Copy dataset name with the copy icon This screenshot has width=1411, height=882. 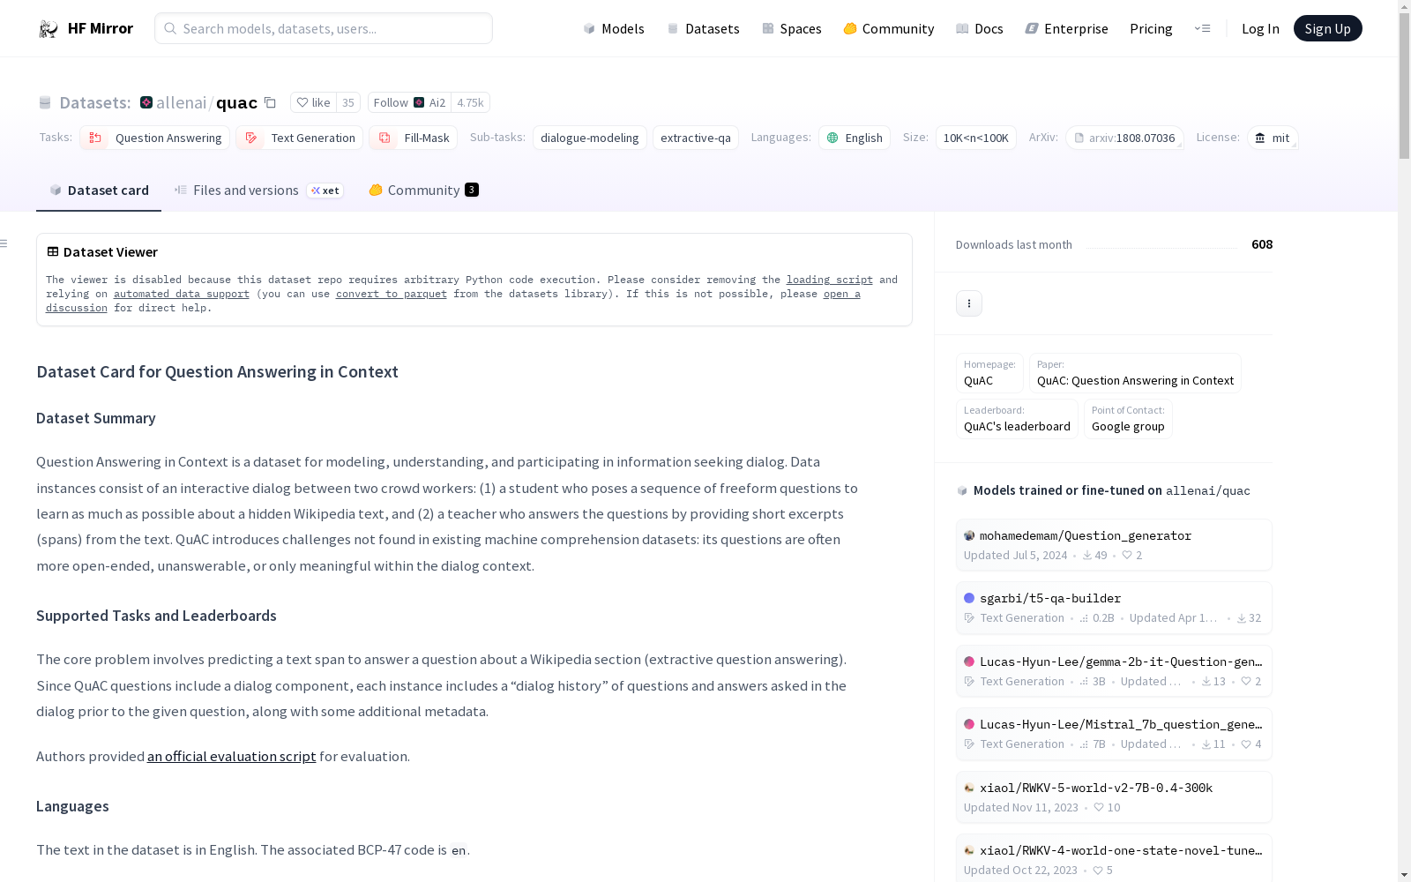click(x=271, y=103)
